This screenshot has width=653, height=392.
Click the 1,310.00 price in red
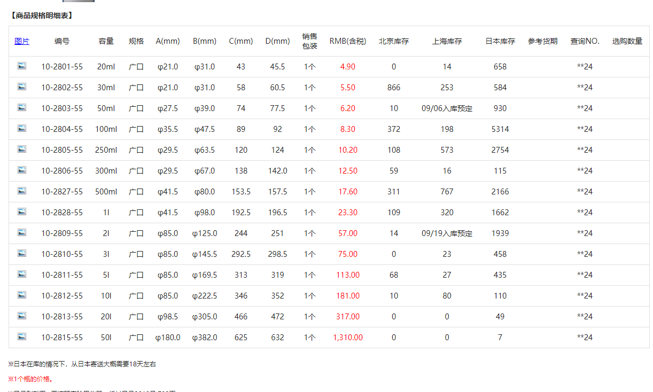[x=348, y=338]
